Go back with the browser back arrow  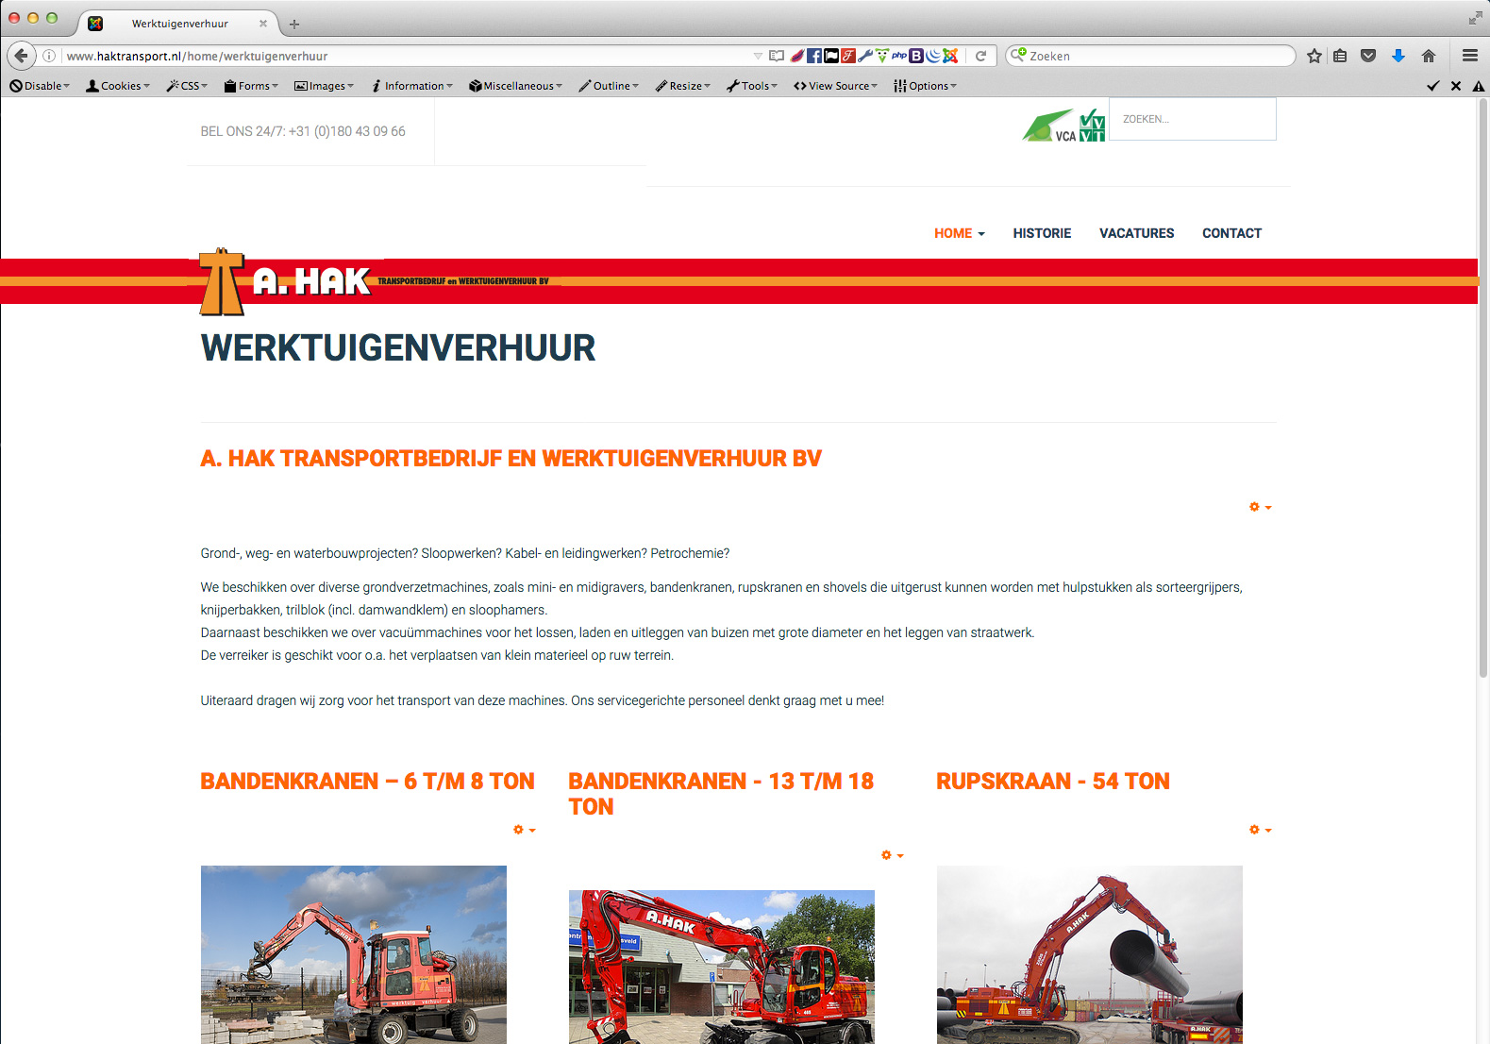click(x=22, y=56)
